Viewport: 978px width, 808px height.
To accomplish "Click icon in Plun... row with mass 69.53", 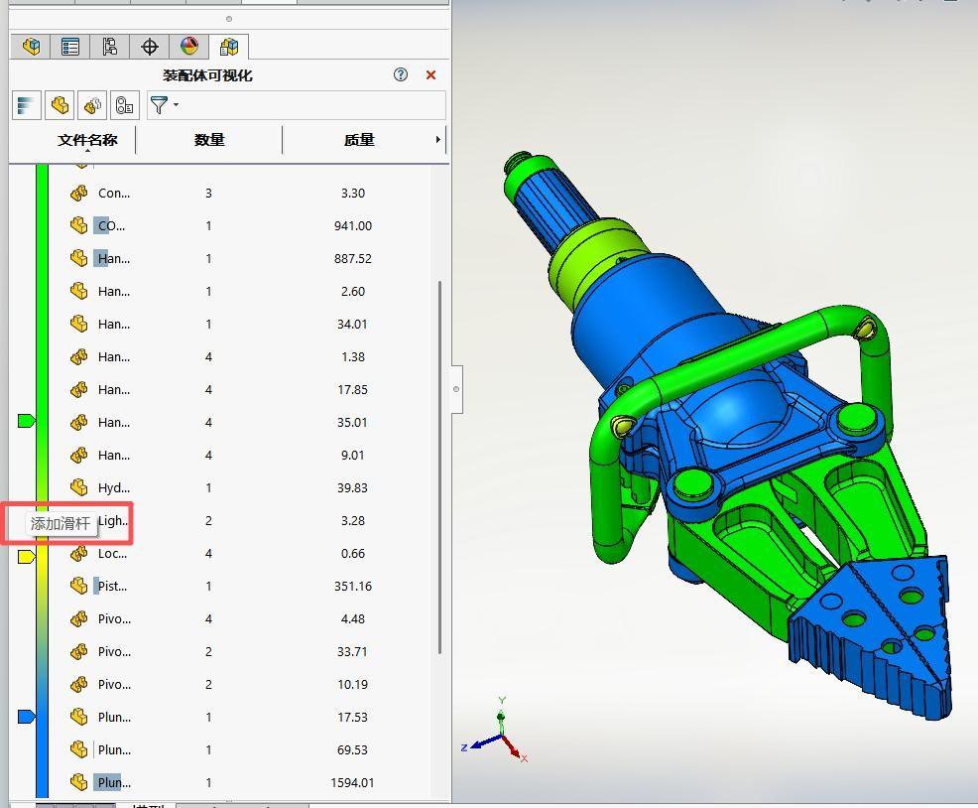I will tap(78, 749).
